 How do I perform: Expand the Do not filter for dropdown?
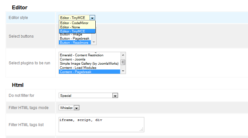115,96
